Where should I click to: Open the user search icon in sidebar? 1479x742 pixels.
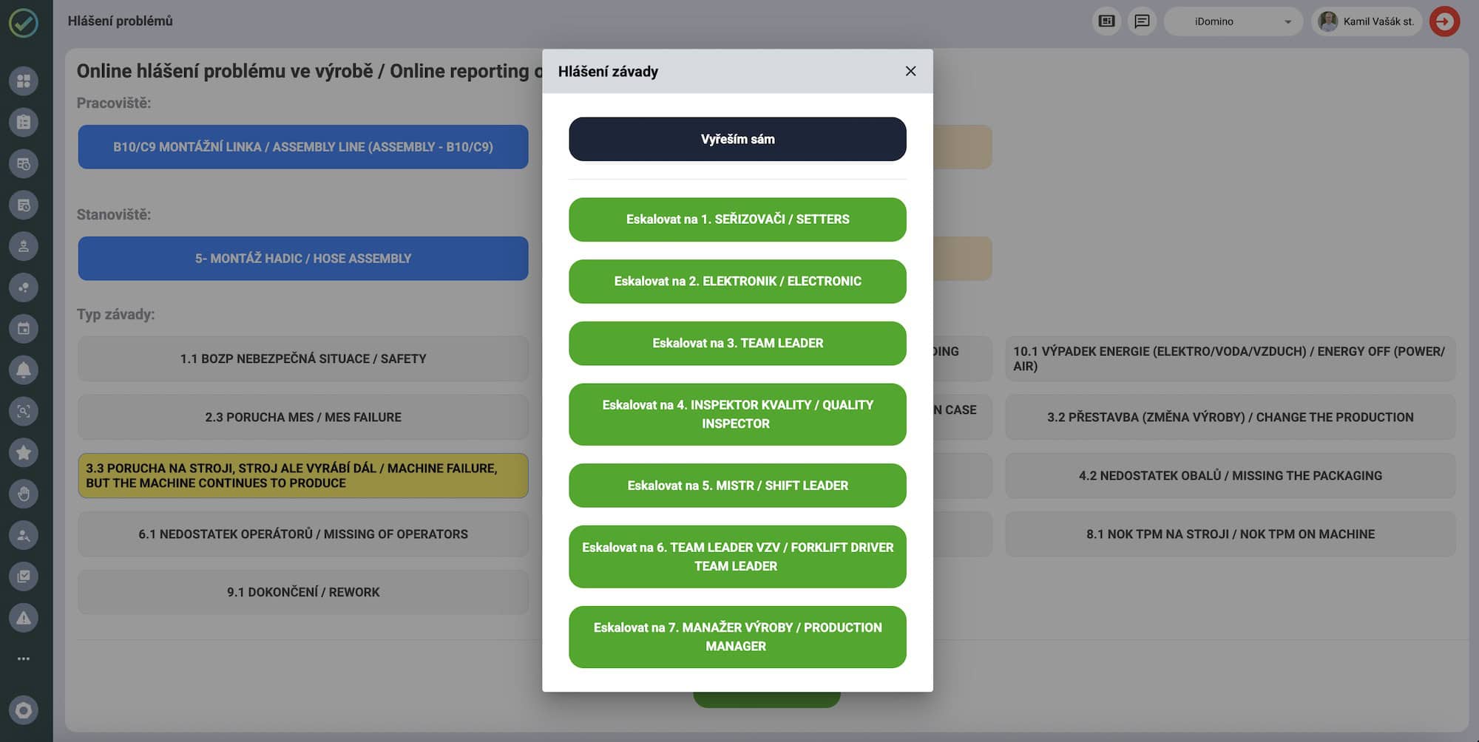(24, 535)
